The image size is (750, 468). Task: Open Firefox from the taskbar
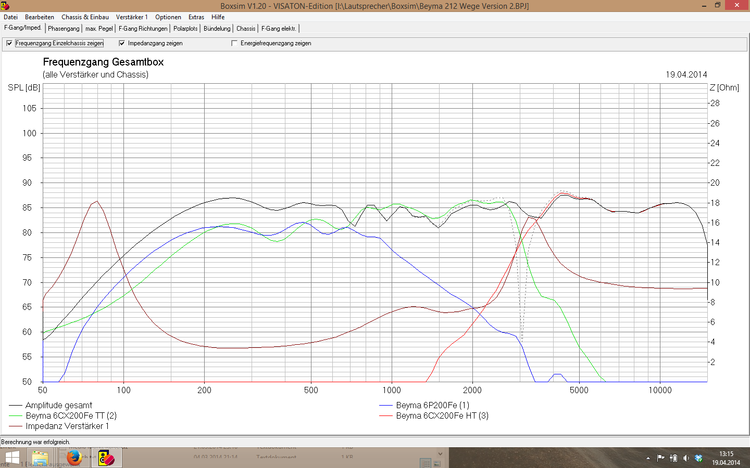(x=73, y=458)
